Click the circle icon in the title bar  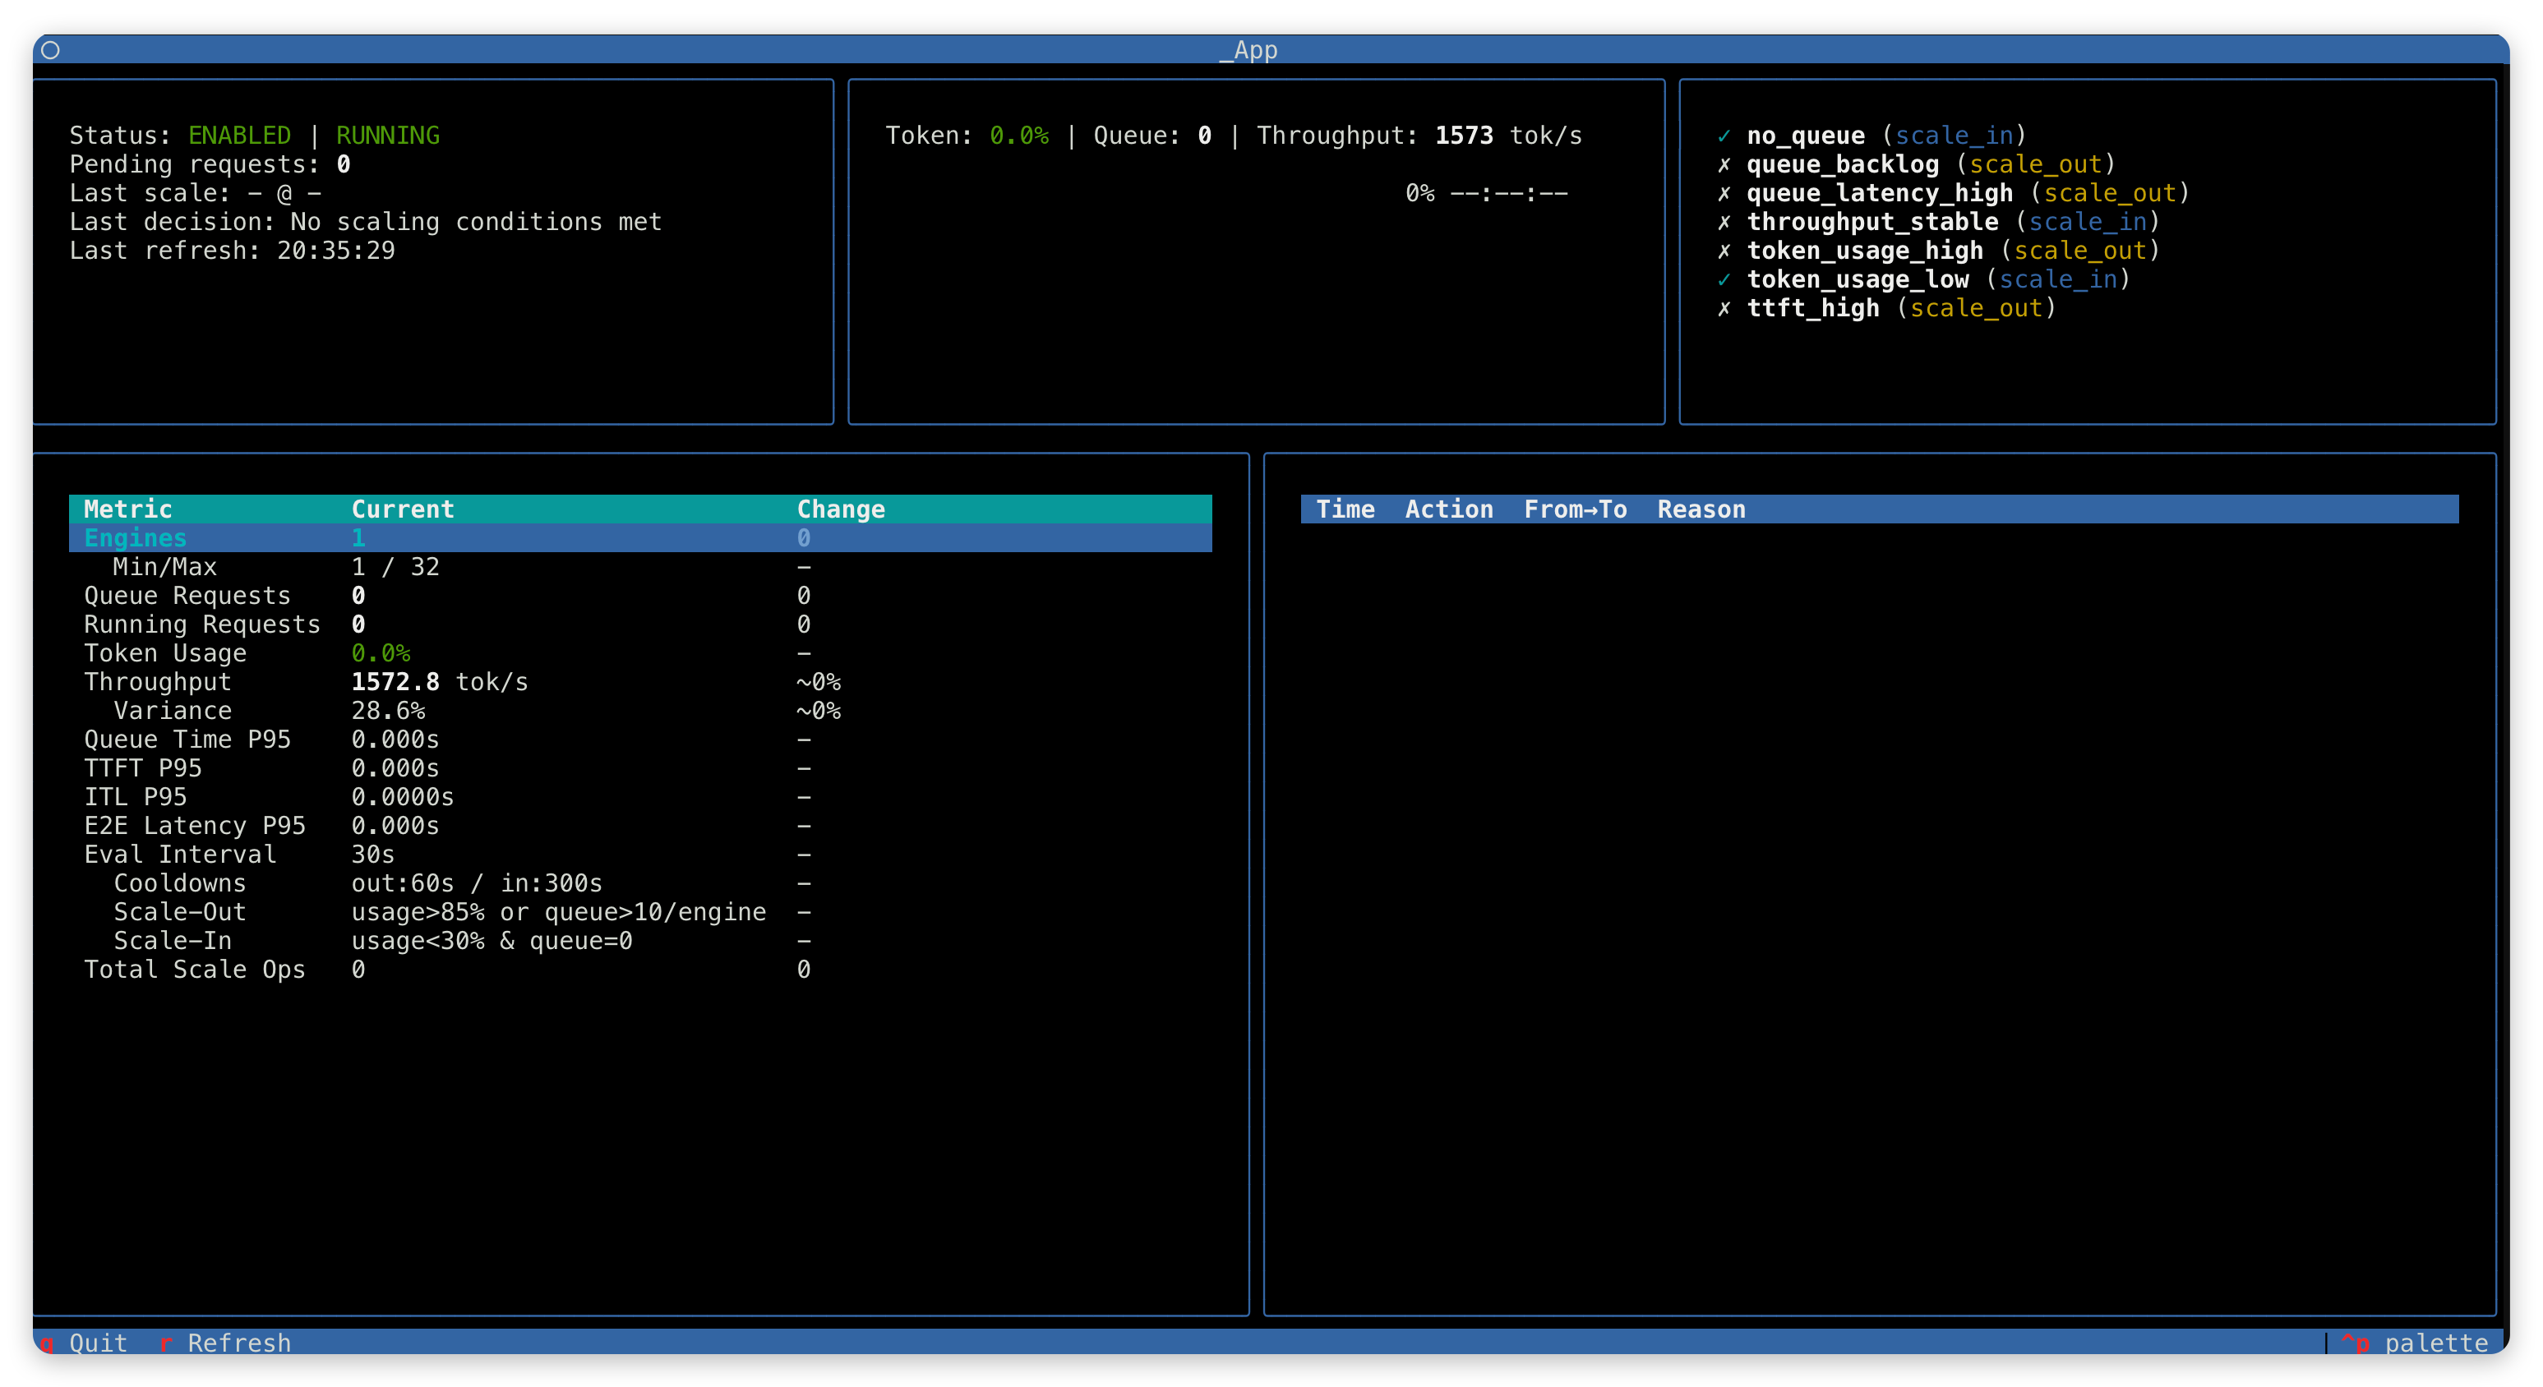(51, 49)
